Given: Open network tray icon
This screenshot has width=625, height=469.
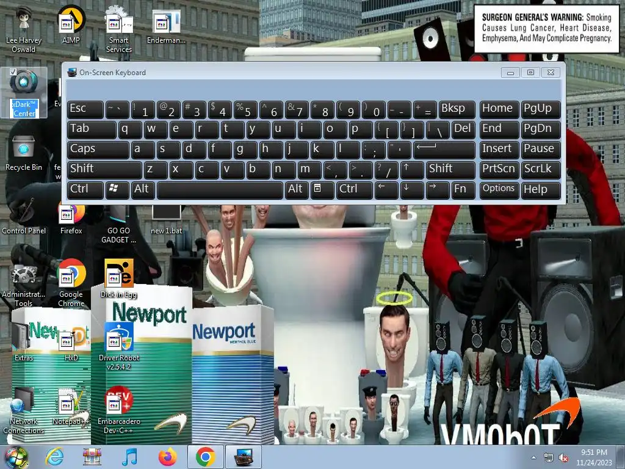Looking at the screenshot, I should point(549,458).
